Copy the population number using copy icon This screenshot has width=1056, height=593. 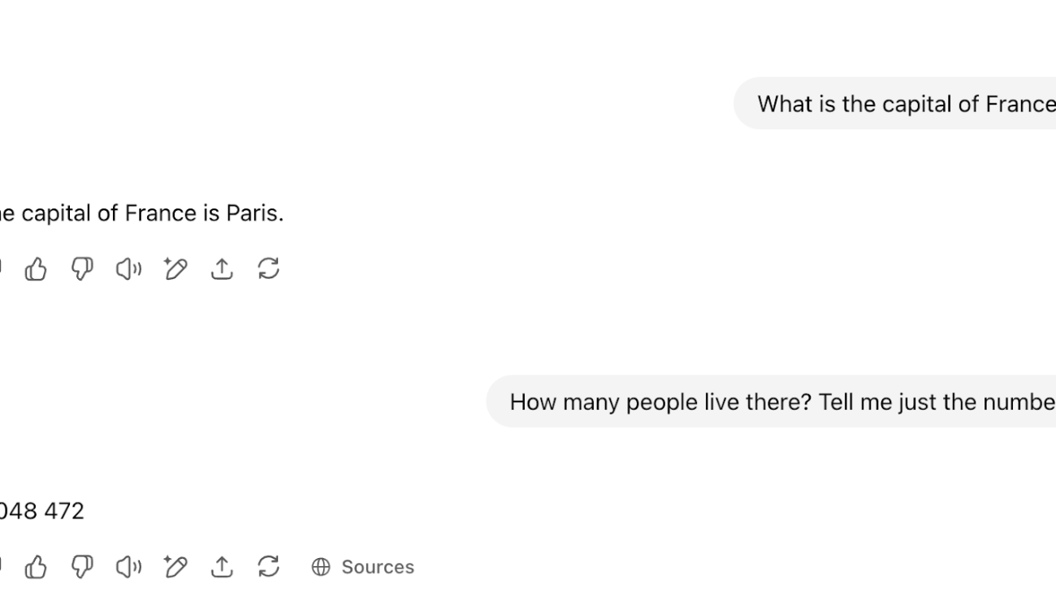tap(1, 567)
